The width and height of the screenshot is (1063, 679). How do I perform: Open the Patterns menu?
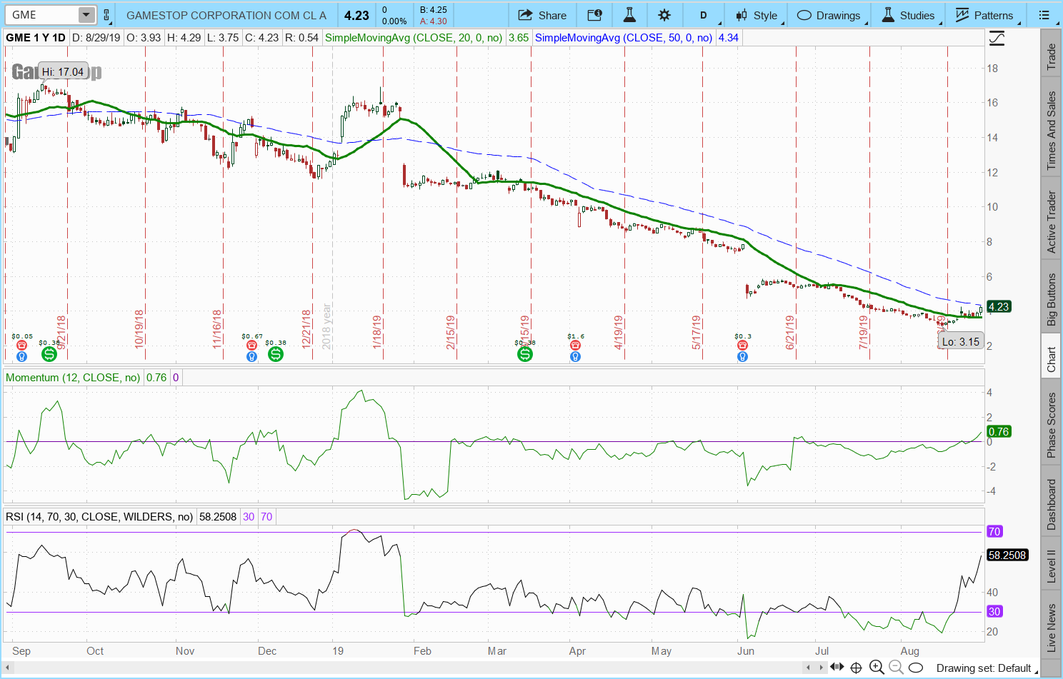(984, 15)
